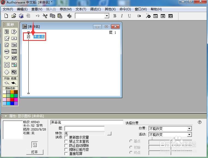Viewport: 208px width, 158px height.
Task: Pick the red color swatch
Action: (12, 99)
